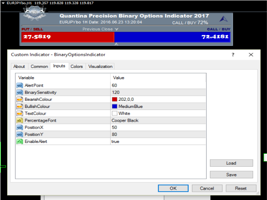Viewport: 267px width, 200px height.
Task: Open the Colors tab
Action: (x=77, y=66)
